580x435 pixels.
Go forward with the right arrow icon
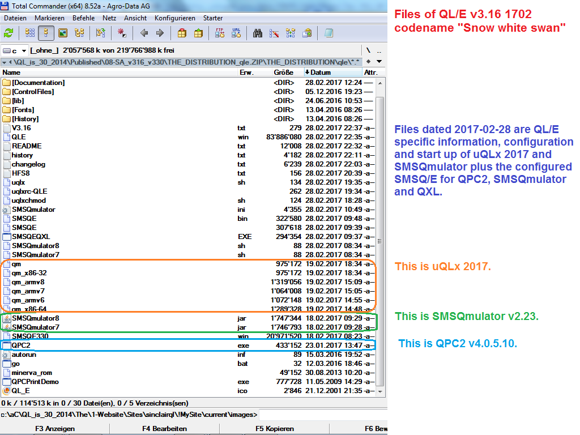[x=160, y=33]
